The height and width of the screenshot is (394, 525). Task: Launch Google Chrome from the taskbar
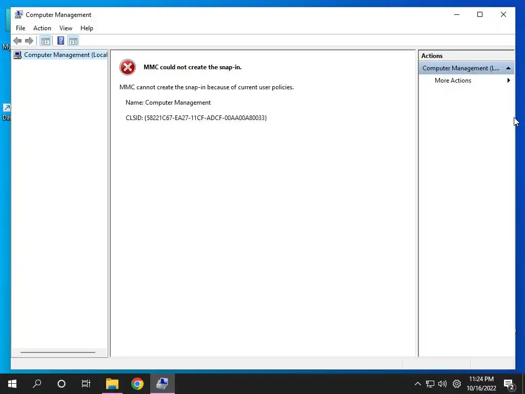point(137,384)
